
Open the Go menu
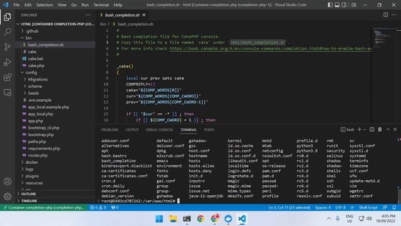74,5
